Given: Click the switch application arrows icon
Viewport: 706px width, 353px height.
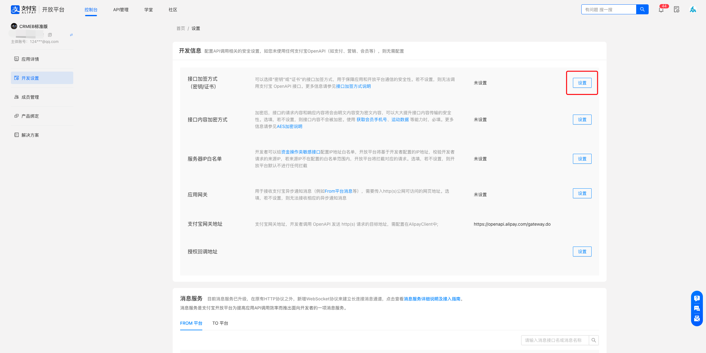Looking at the screenshot, I should point(71,35).
